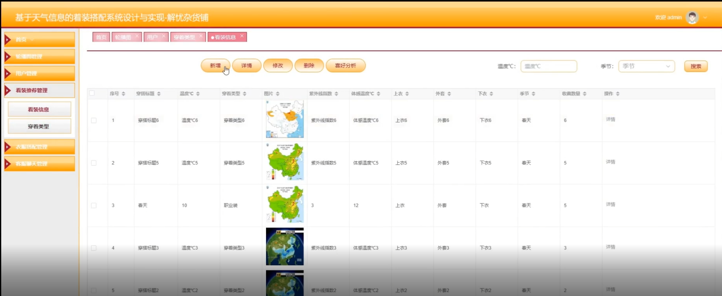722x296 pixels.
Task: Open the 季节 dropdown filter
Action: point(646,67)
